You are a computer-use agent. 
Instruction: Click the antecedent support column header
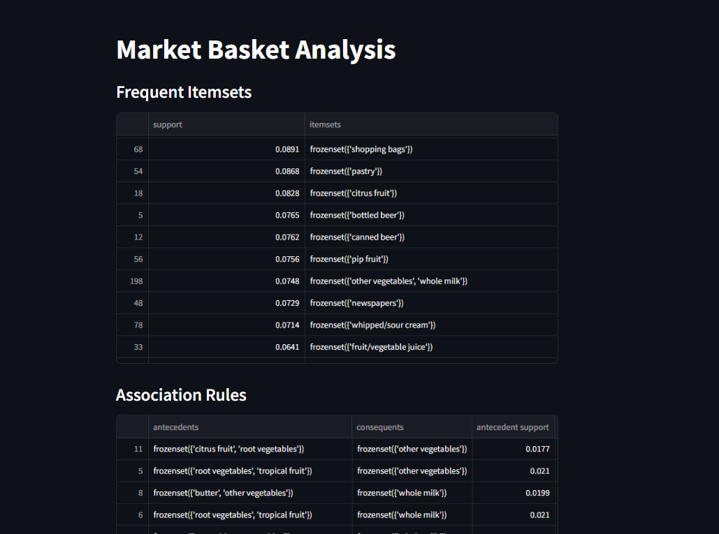(x=513, y=427)
